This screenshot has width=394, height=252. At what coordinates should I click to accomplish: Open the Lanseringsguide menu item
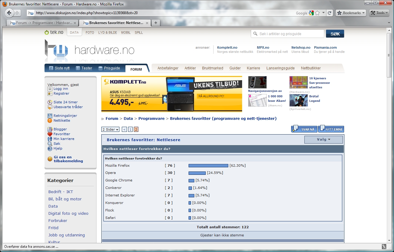(281, 68)
